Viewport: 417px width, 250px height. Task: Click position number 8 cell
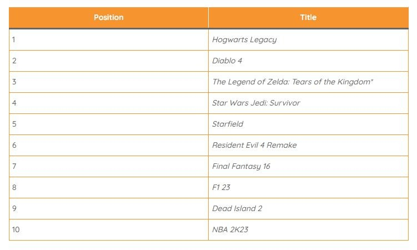coord(108,188)
